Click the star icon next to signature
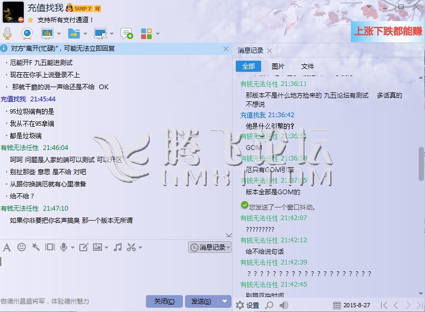 (x=30, y=20)
